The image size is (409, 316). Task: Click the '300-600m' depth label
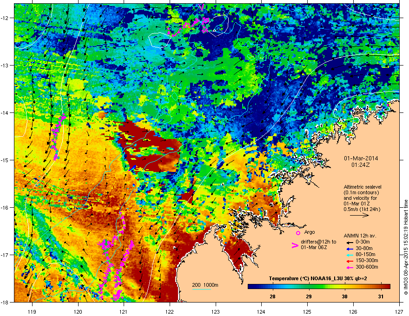click(x=367, y=267)
